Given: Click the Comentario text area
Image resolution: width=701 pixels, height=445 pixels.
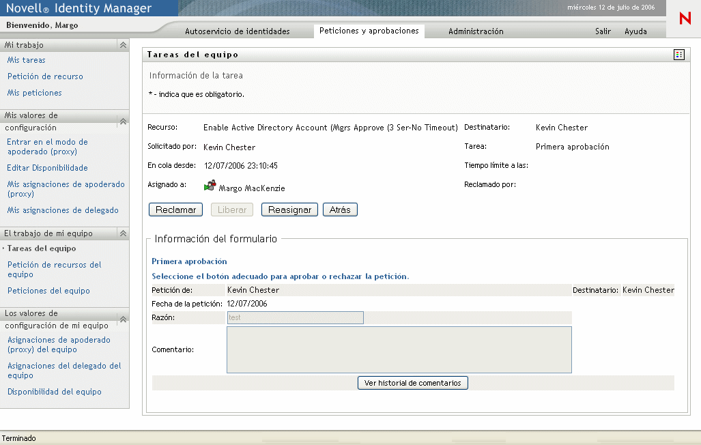Looking at the screenshot, I should (399, 349).
